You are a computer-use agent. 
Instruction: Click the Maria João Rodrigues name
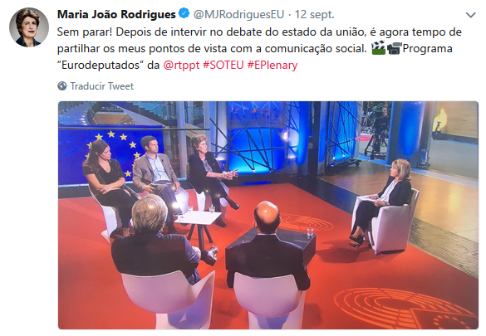click(x=116, y=14)
